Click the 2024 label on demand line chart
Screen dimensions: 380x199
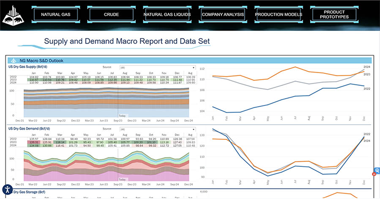click(366, 141)
